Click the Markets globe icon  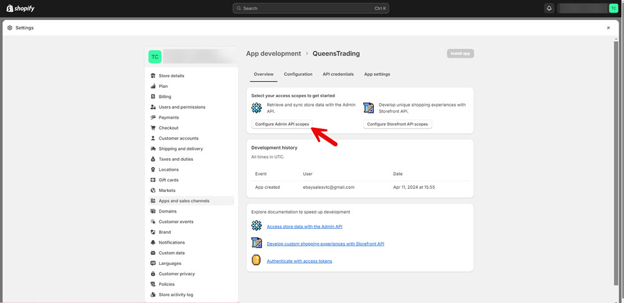[x=153, y=191]
